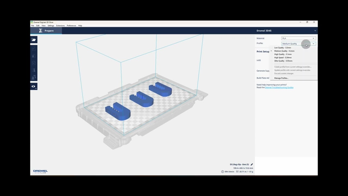348x196 pixels.
Task: Click the filament spool usage icon
Action: pos(237,171)
